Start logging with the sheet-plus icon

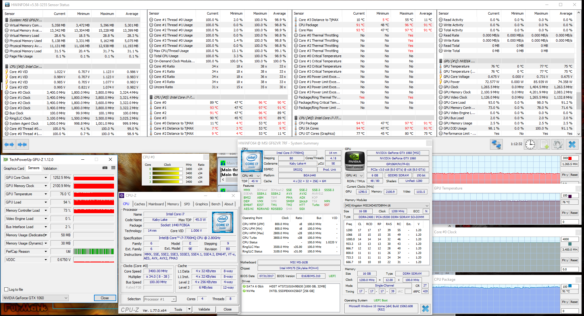(544, 144)
